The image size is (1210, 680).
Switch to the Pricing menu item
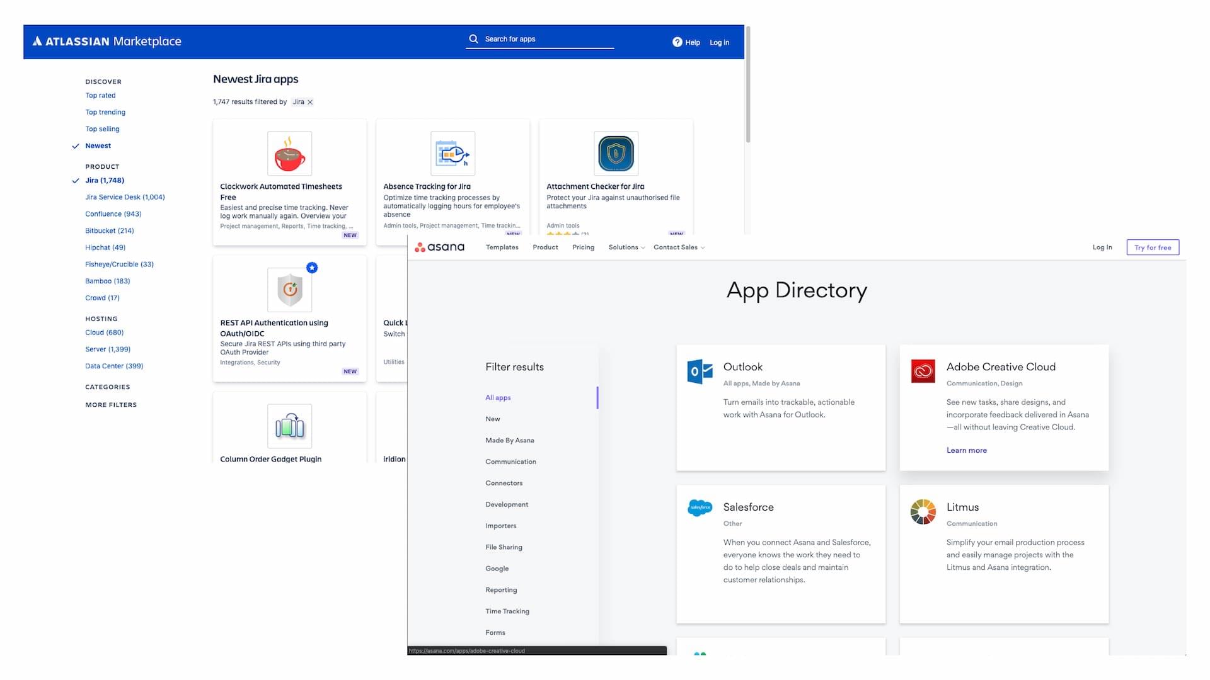pos(582,247)
